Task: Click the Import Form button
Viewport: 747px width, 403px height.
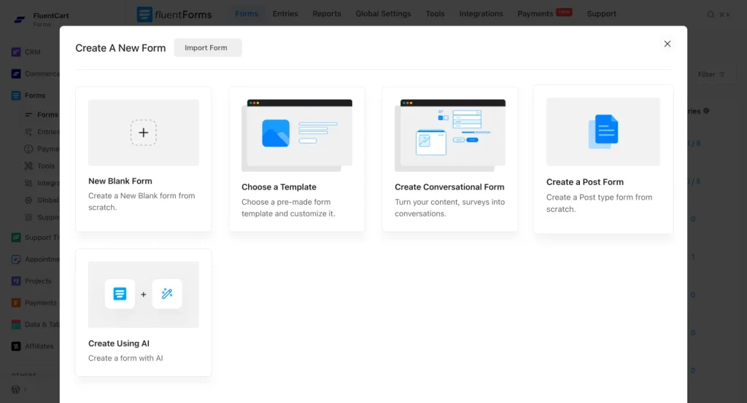Action: point(208,47)
